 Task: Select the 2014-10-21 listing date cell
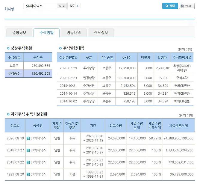68,86
